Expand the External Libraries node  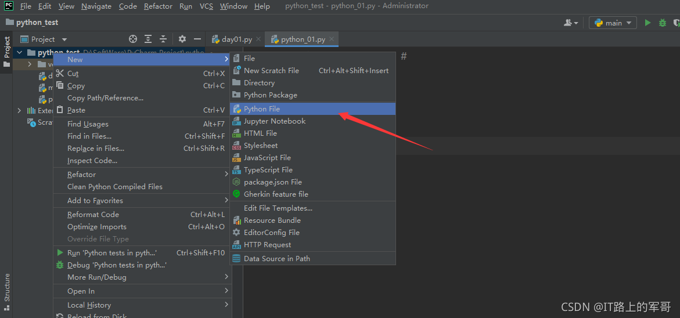point(19,110)
